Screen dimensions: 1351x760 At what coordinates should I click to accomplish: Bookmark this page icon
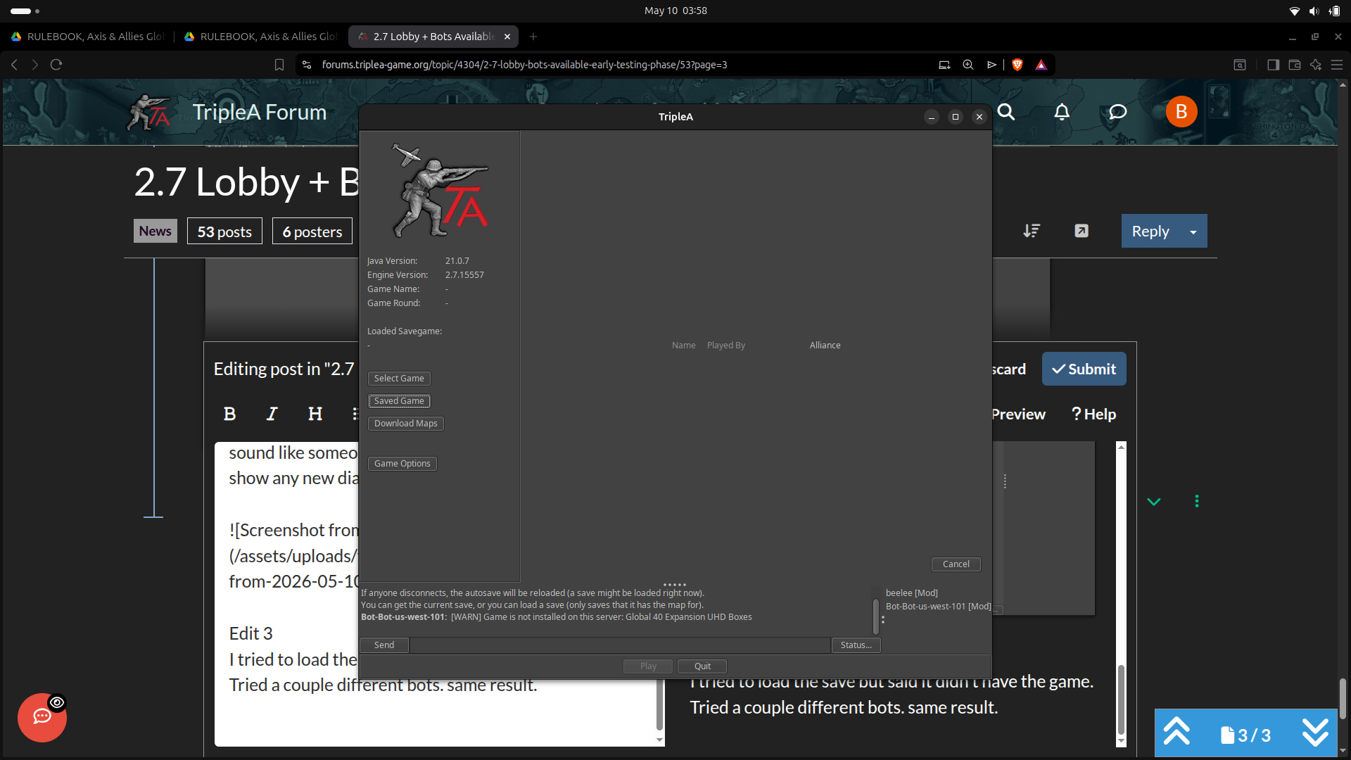click(x=279, y=65)
